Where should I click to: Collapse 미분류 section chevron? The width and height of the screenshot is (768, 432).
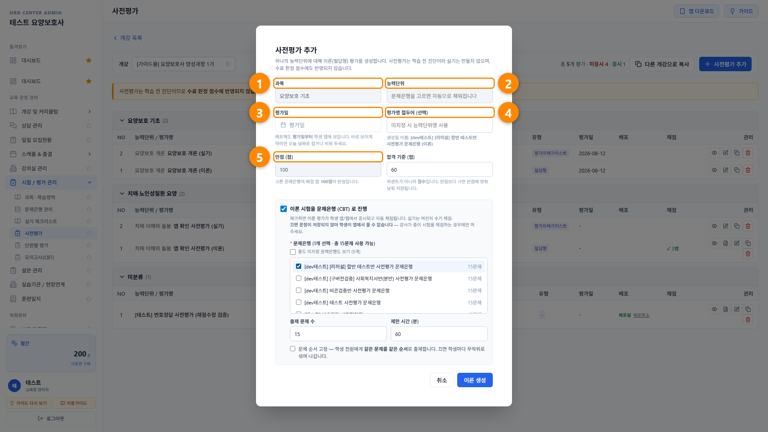pyautogui.click(x=122, y=277)
